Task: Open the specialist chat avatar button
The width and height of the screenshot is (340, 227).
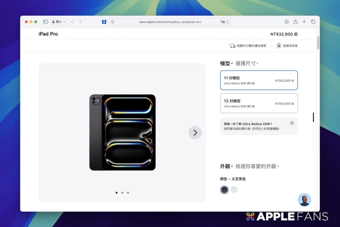Action: click(x=304, y=200)
